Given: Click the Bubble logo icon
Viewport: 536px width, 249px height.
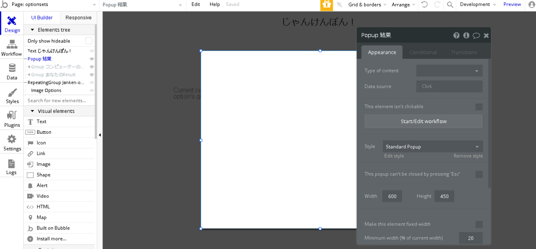Looking at the screenshot, I should (4, 4).
